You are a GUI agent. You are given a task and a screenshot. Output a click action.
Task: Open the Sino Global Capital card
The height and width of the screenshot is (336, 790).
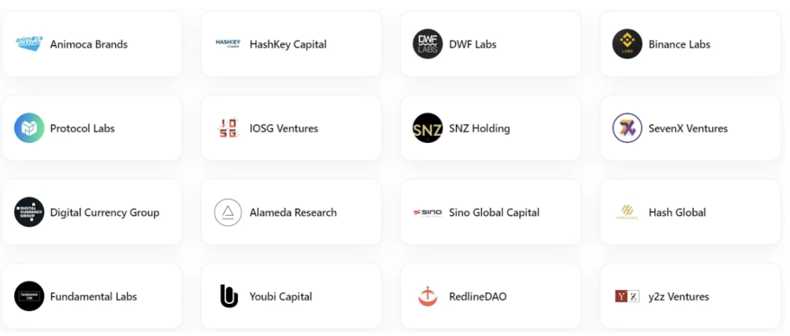[490, 212]
